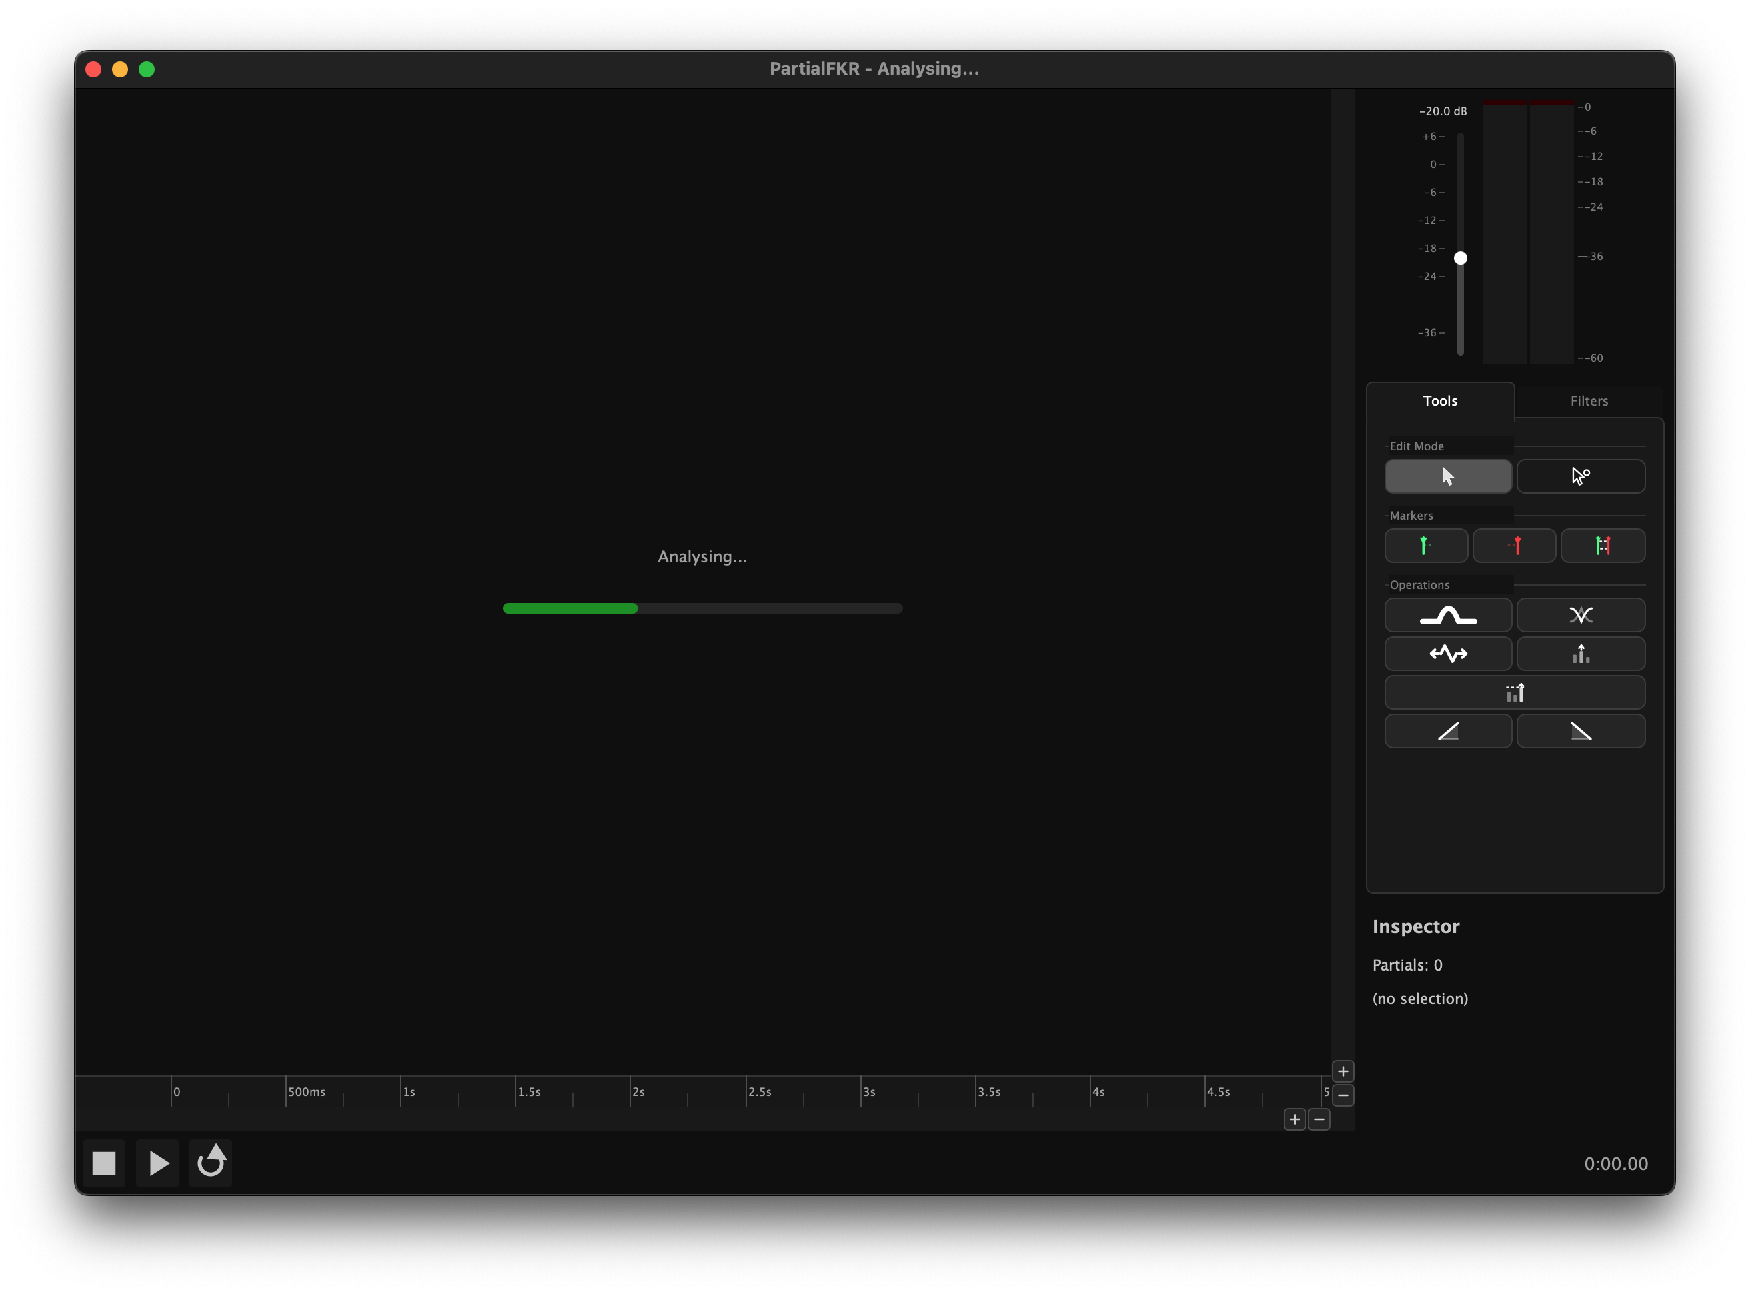Zoom in vertically with upper plus button
This screenshot has width=1750, height=1294.
1342,1071
